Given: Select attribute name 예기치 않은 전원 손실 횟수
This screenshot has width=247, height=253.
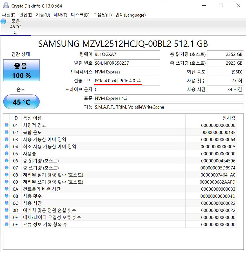Looking at the screenshot, I should point(50,210).
